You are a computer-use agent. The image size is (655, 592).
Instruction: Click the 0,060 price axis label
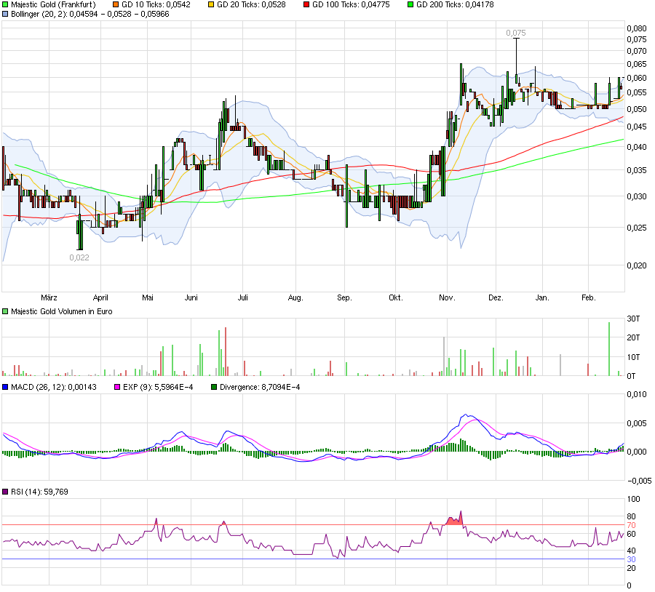tap(637, 78)
